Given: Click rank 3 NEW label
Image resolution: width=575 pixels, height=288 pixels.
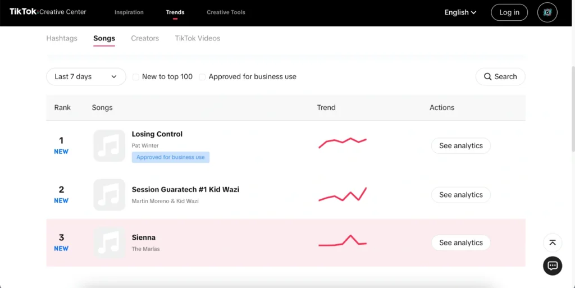Looking at the screenshot, I should click(61, 249).
